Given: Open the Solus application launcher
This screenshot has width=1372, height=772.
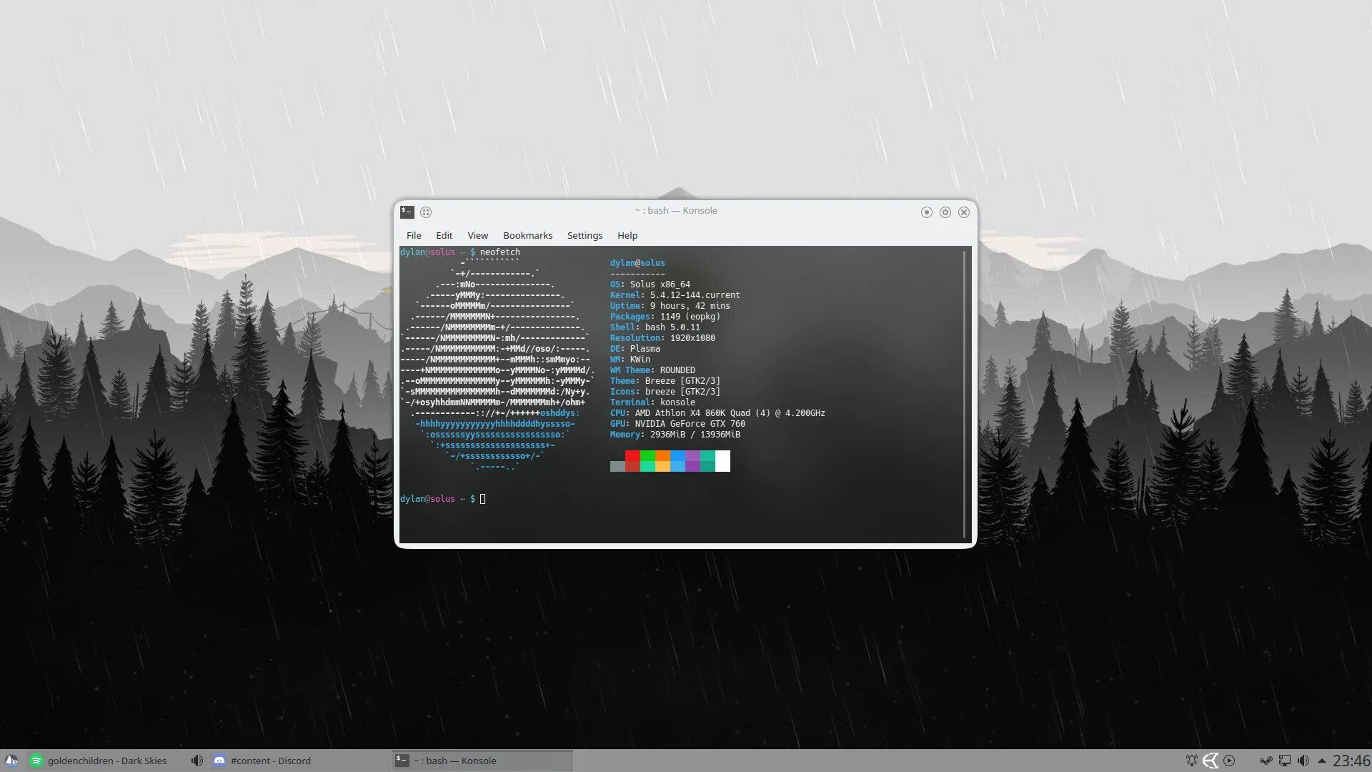Looking at the screenshot, I should tap(11, 761).
